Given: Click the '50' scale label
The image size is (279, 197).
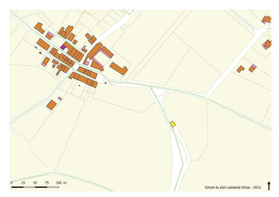Looking at the screenshot, I should pos(35,183).
